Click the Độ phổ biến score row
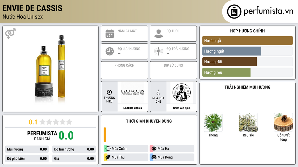298x167 pixels. (x=27, y=159)
